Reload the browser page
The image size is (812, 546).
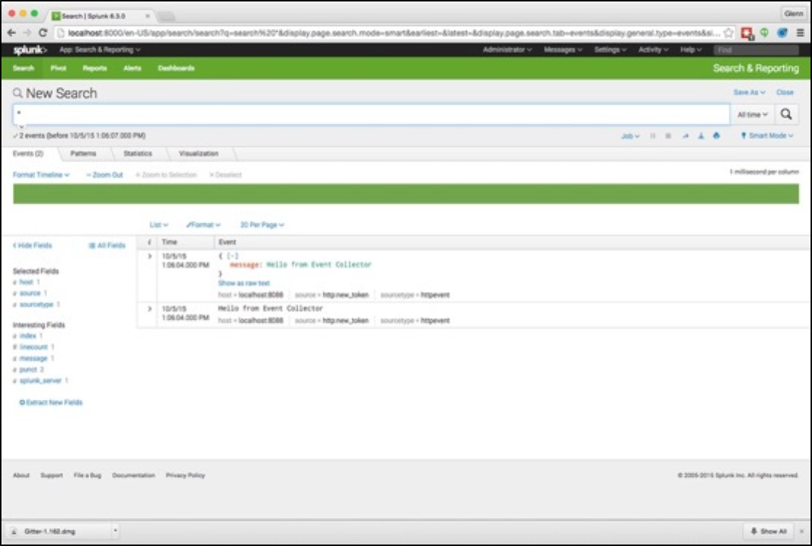(x=43, y=32)
